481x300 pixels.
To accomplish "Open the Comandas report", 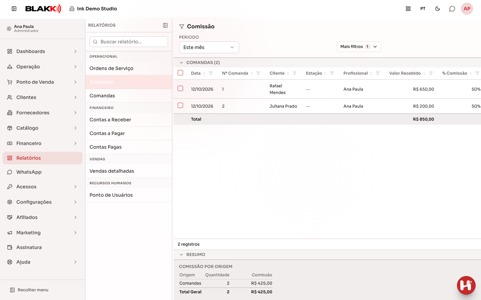I will point(129,96).
